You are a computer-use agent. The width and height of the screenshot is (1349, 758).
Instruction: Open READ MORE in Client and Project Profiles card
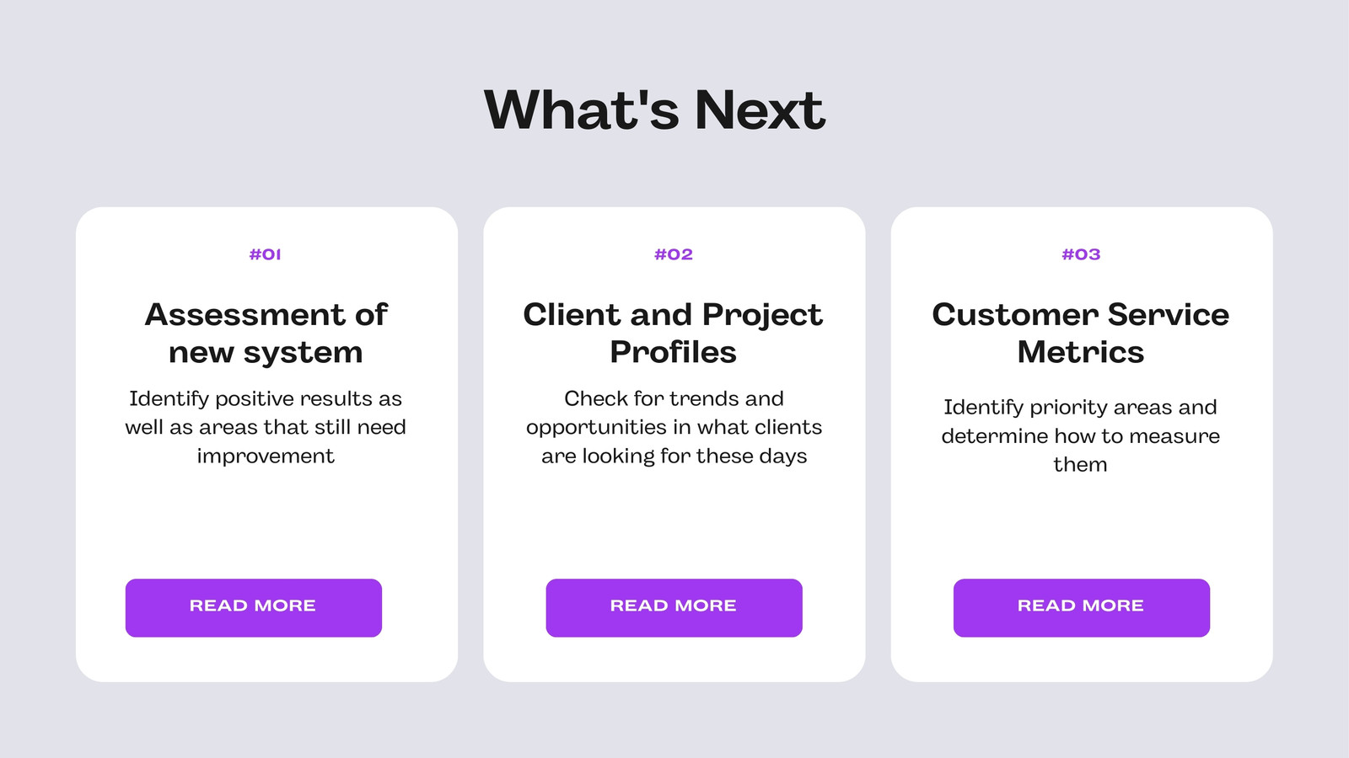tap(674, 607)
